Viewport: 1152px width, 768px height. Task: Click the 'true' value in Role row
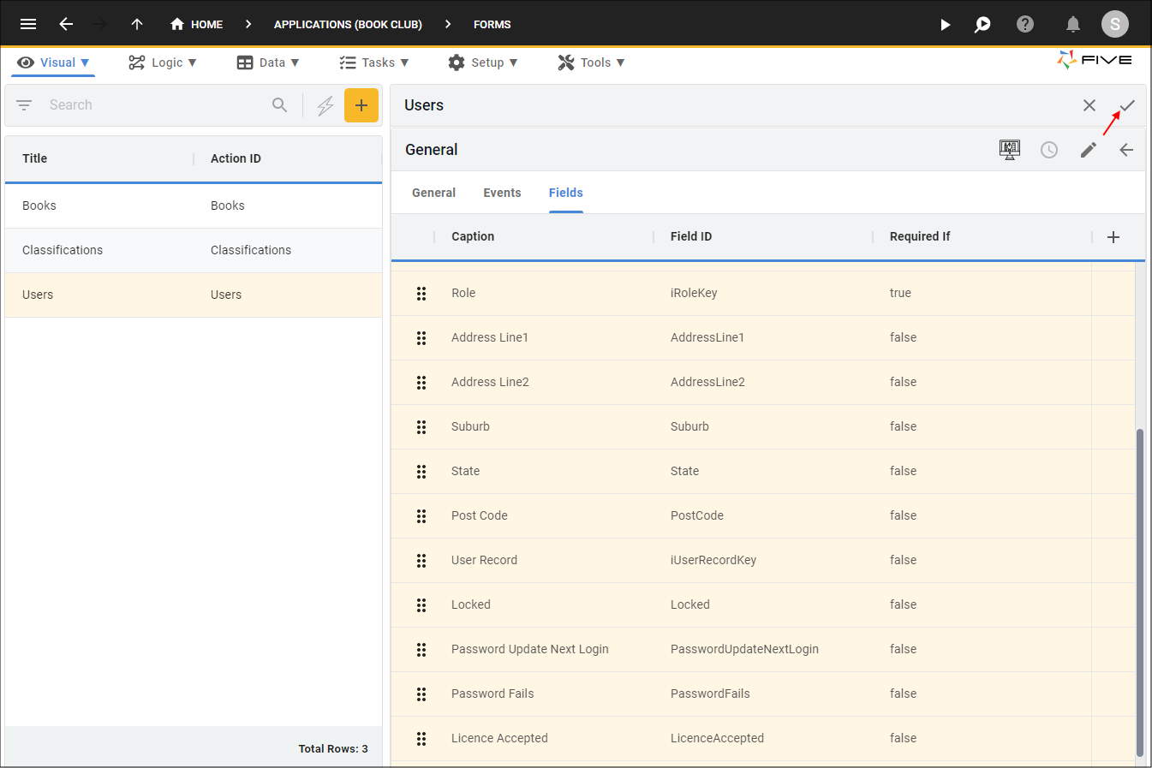click(x=900, y=293)
